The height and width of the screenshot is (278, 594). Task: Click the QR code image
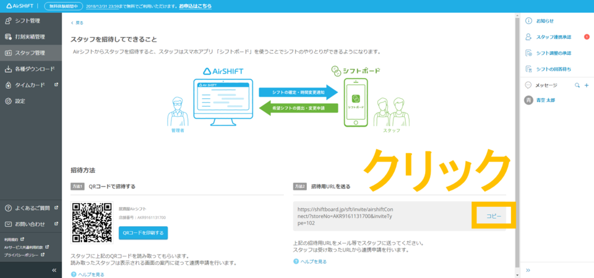point(92,222)
